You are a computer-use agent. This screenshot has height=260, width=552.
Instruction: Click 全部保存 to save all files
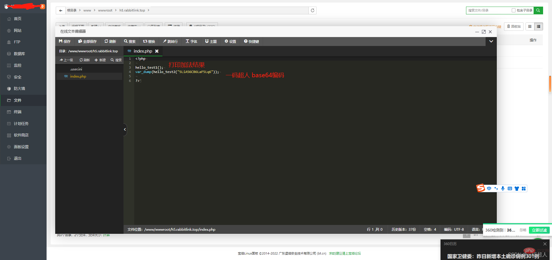pyautogui.click(x=87, y=41)
